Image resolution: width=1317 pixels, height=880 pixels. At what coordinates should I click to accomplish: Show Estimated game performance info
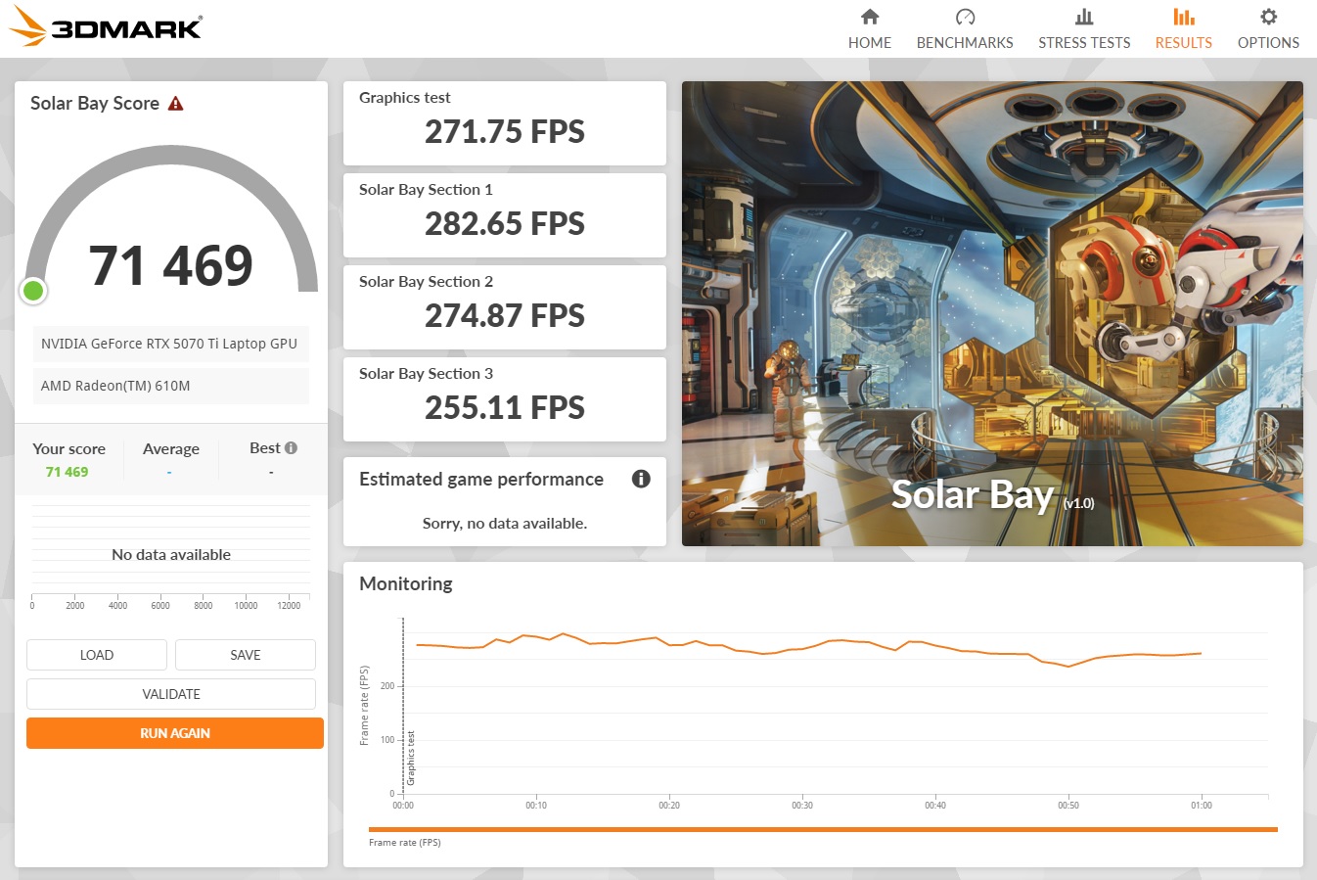641,479
